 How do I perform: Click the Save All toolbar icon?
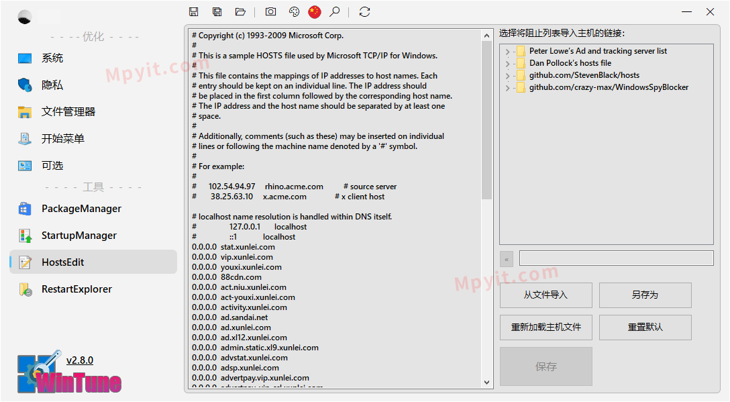point(217,12)
